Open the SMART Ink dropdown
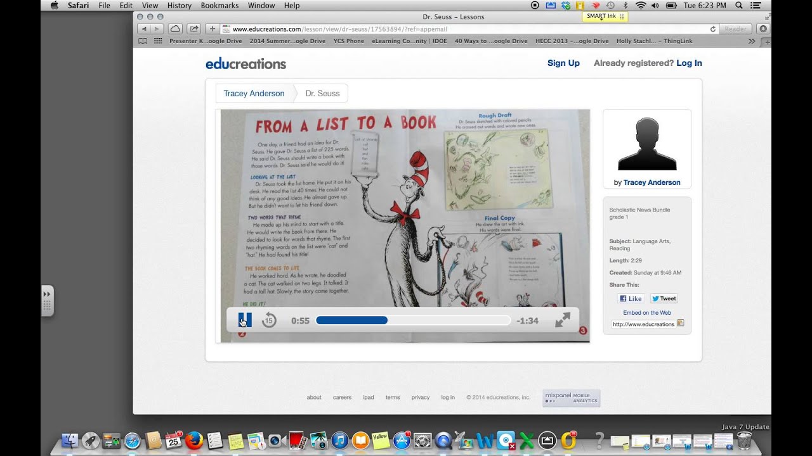This screenshot has height=456, width=812. tap(605, 16)
